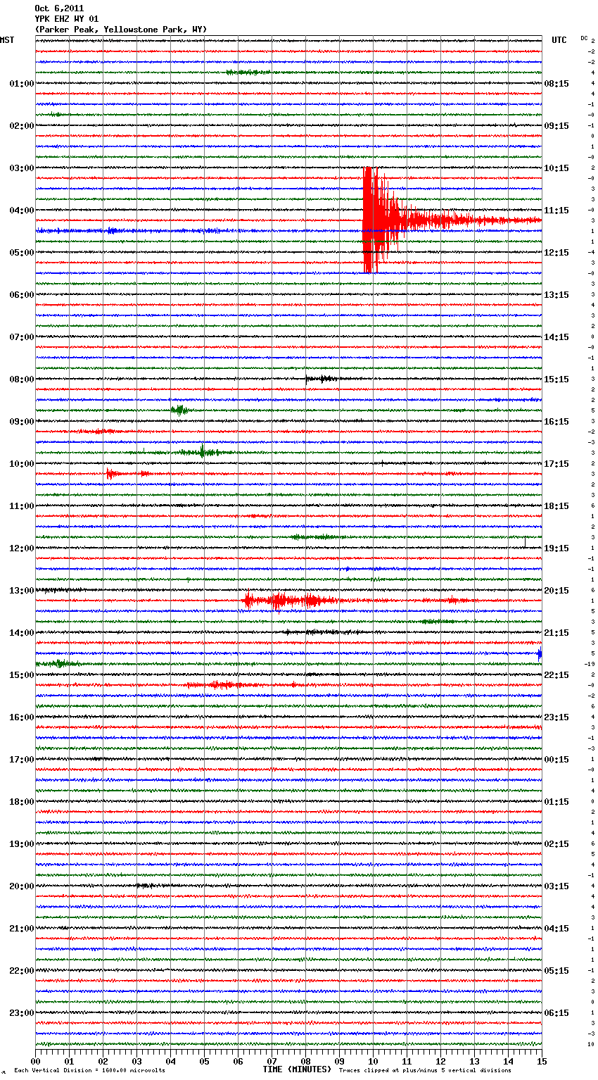The image size is (598, 1080).
Task: Click the black wavelet on the 08:00 trace
Action: tap(322, 379)
